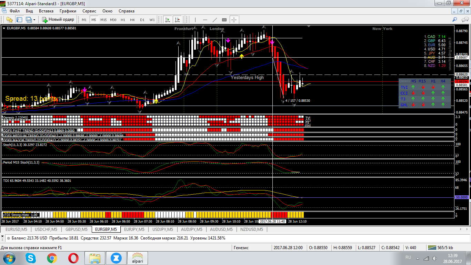Select the M5 timeframe button

tap(94, 20)
